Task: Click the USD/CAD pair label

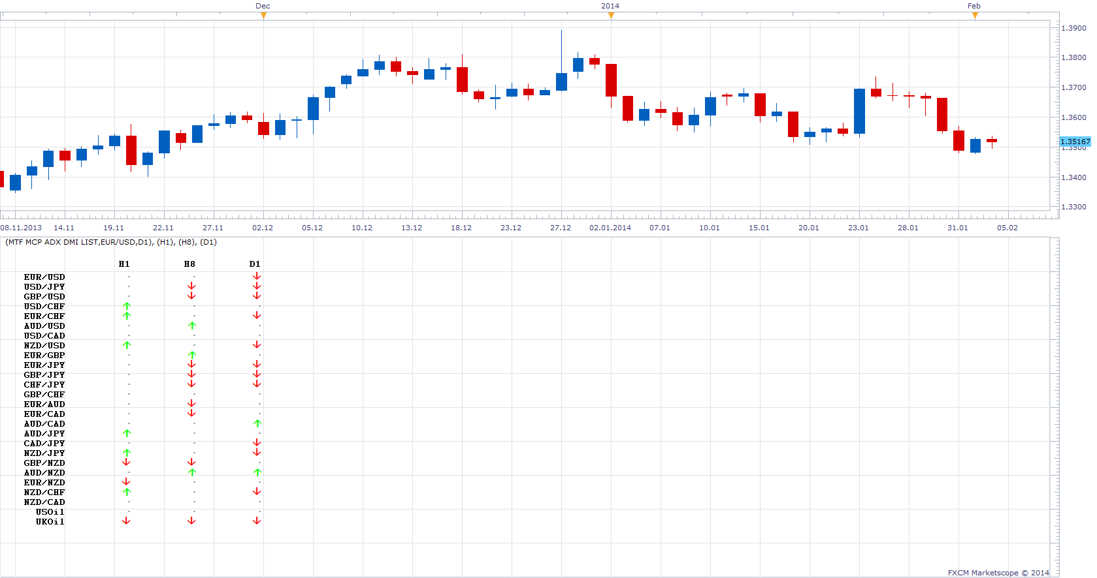Action: coord(44,336)
